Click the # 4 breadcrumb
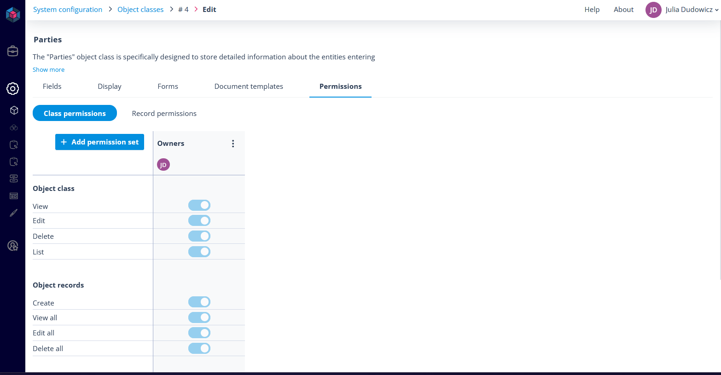The image size is (721, 375). 183,10
